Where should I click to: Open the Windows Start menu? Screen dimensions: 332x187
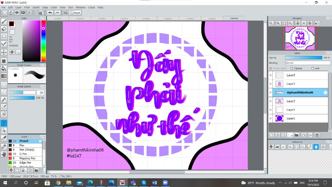[x=5, y=182]
